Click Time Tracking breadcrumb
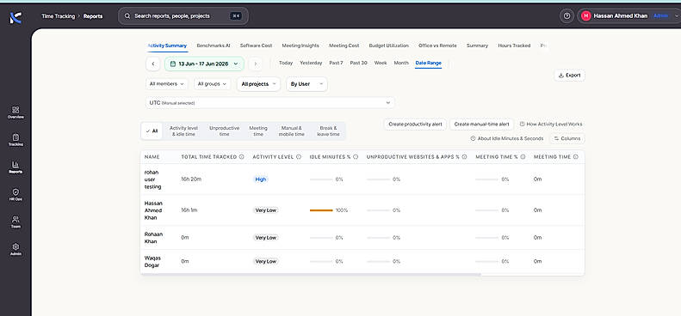This screenshot has width=681, height=316. [59, 16]
